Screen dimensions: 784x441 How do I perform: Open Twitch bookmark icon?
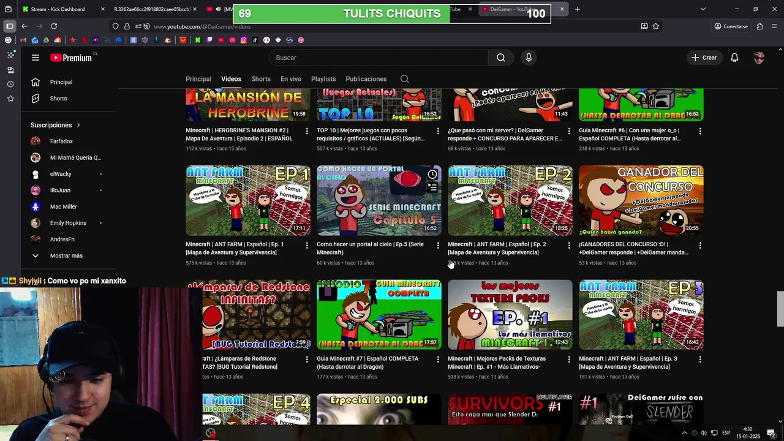point(209,40)
